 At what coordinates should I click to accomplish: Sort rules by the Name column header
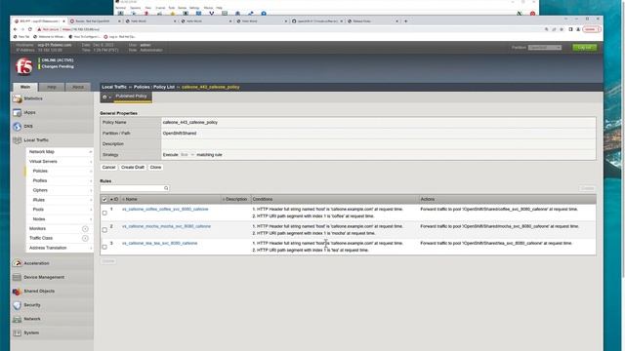pos(130,199)
